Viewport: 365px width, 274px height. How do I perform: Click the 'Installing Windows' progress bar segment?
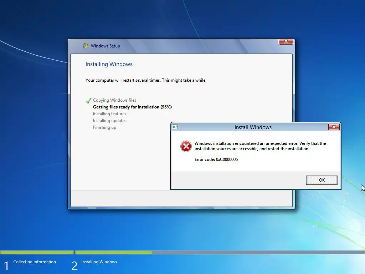tap(220, 252)
